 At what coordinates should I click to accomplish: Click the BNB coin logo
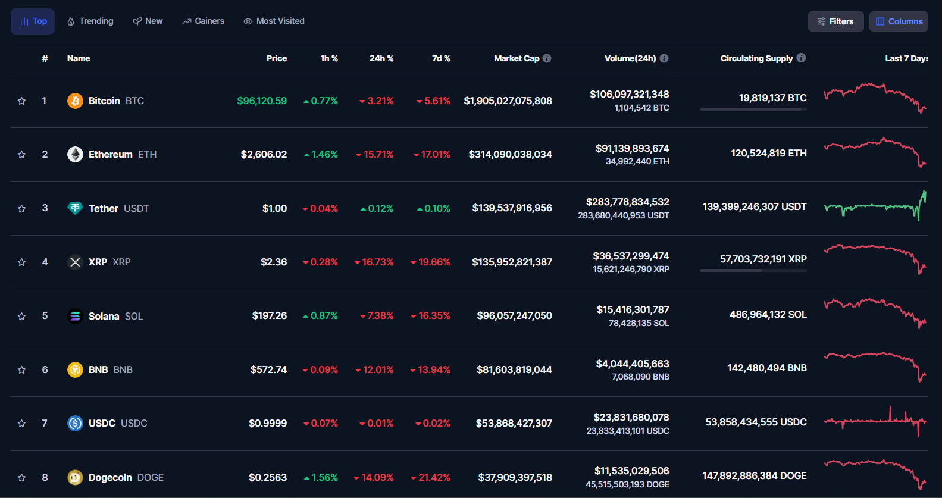pos(75,369)
